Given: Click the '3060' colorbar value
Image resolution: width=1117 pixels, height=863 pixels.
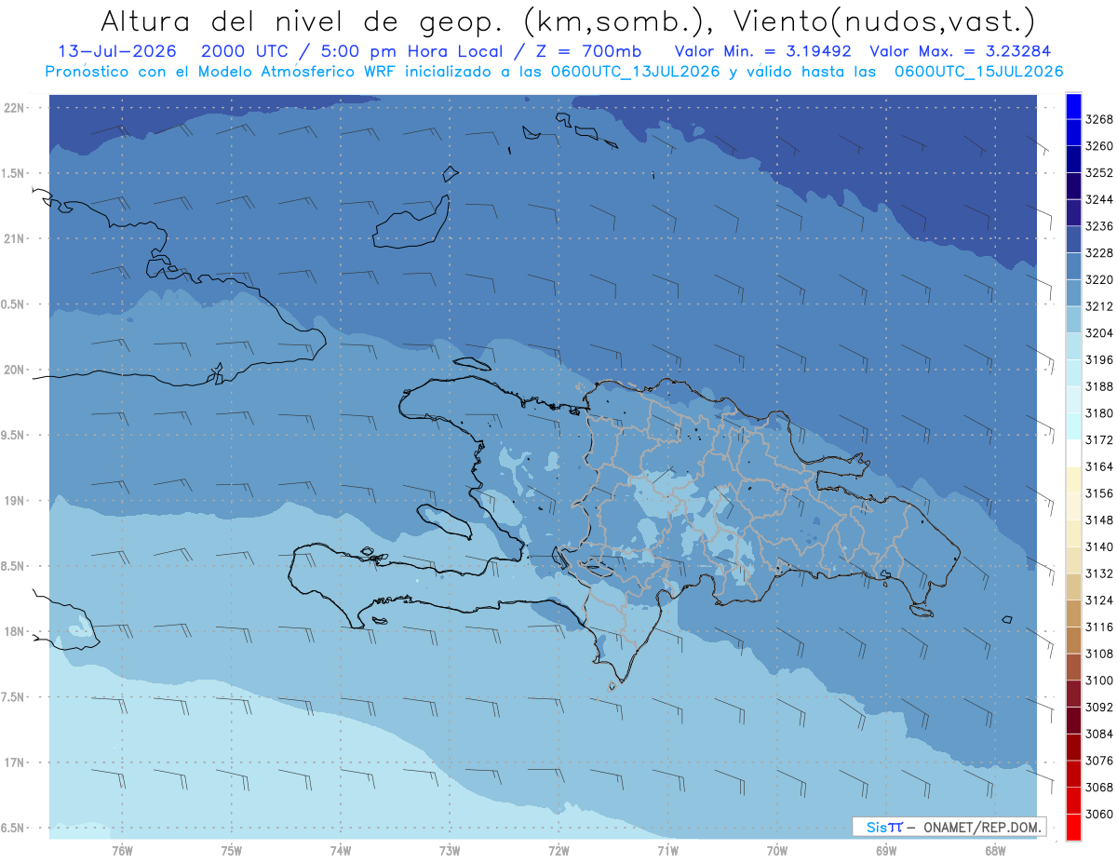Looking at the screenshot, I should [x=1099, y=814].
